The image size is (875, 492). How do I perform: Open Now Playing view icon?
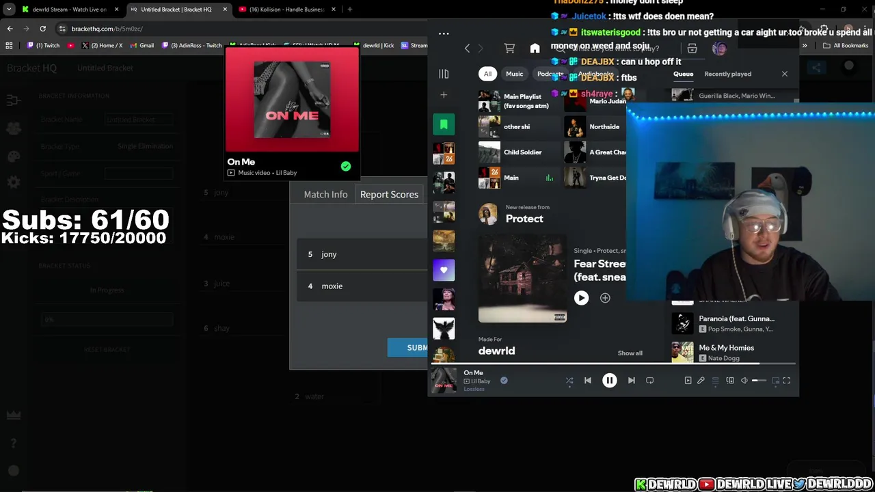coord(688,381)
